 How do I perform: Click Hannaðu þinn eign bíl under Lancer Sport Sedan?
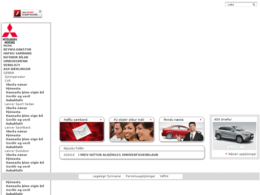click(x=24, y=116)
